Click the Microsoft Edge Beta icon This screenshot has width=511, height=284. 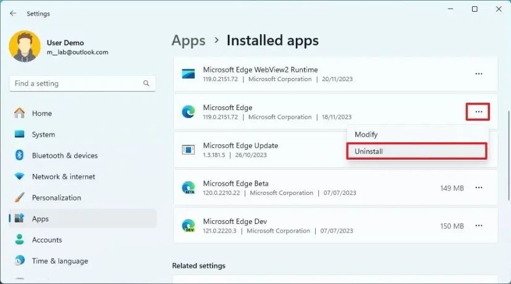(x=188, y=188)
